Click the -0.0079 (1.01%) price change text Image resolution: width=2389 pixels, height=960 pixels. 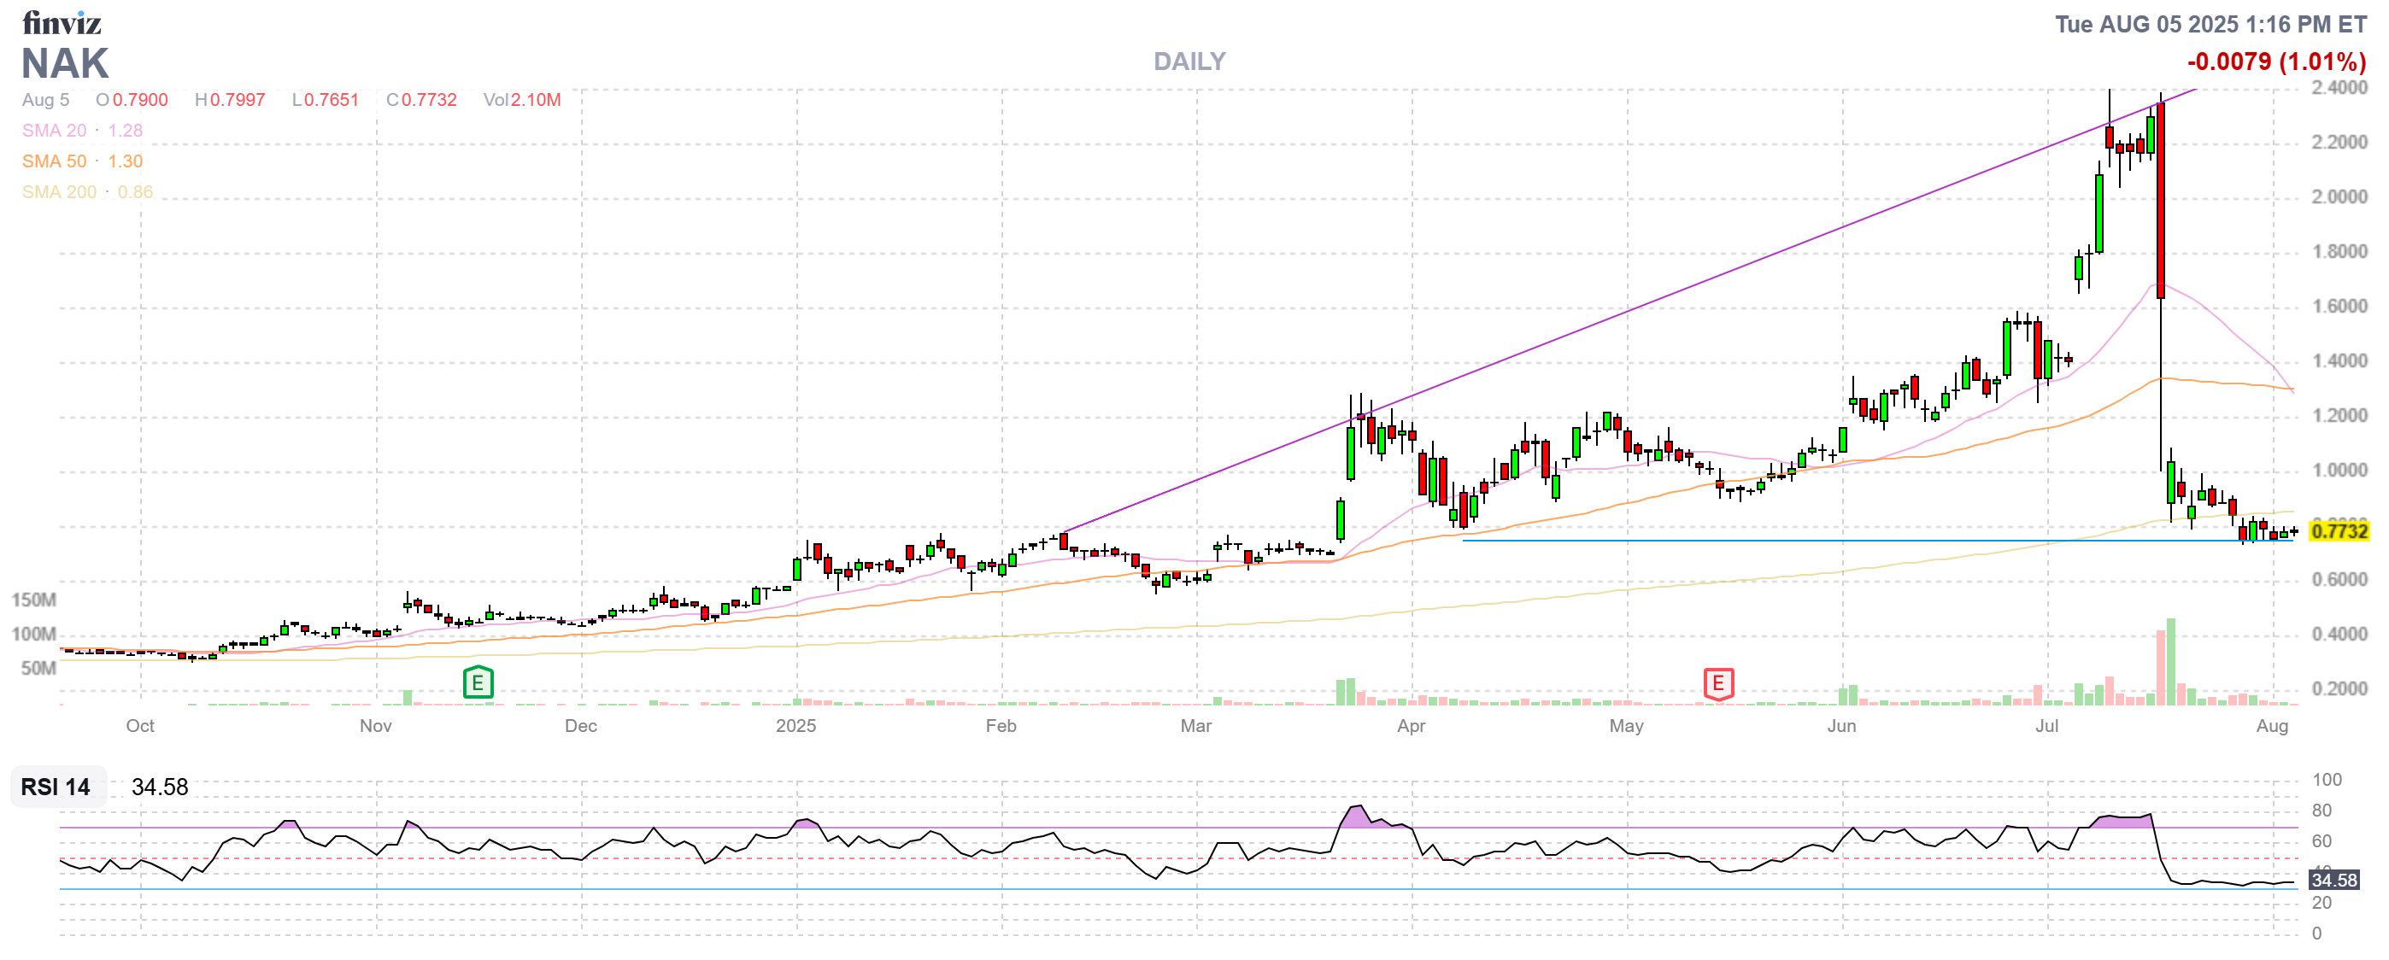point(2276,62)
